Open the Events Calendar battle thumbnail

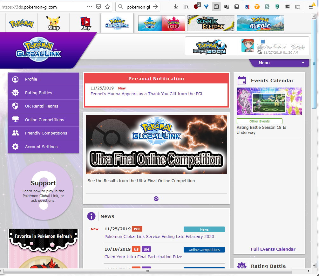click(269, 101)
